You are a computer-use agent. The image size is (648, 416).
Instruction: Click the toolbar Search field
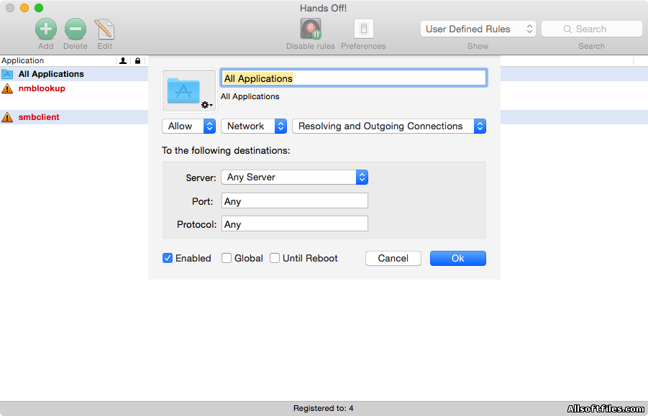(x=591, y=29)
